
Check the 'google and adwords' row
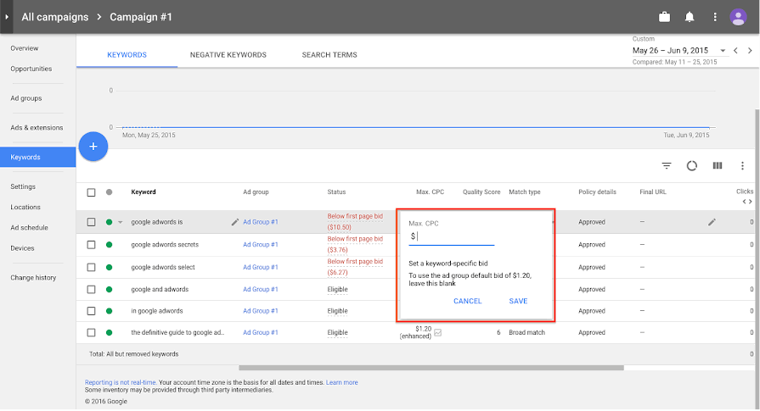click(91, 290)
